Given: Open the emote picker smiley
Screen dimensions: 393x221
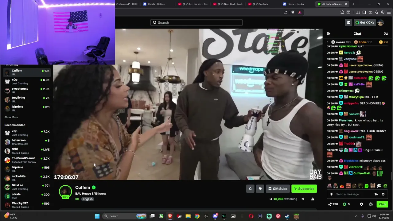Looking at the screenshot, I should [383, 194].
